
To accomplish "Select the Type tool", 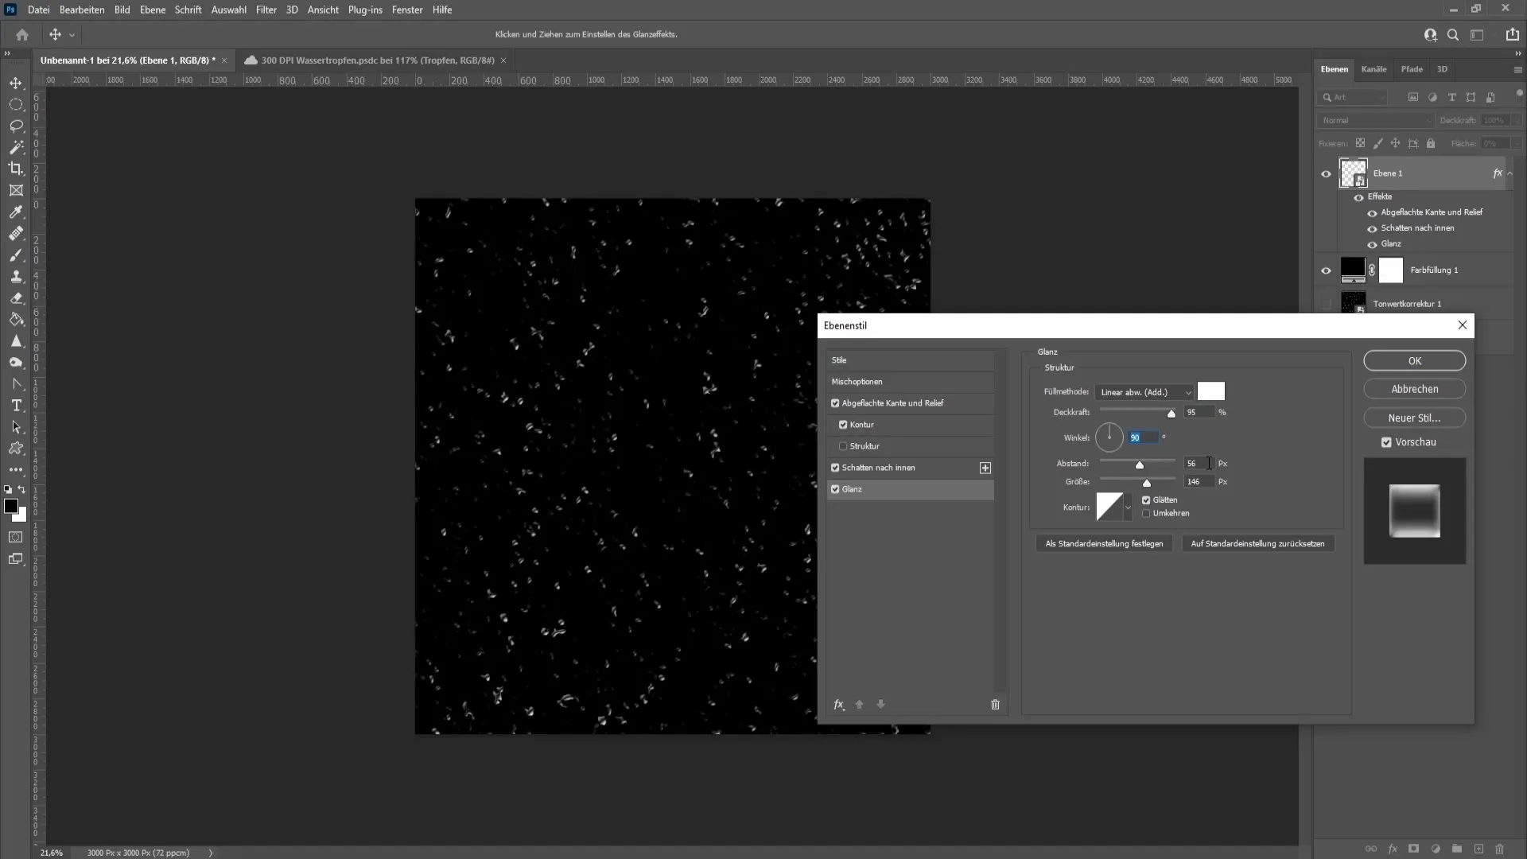I will 16,406.
